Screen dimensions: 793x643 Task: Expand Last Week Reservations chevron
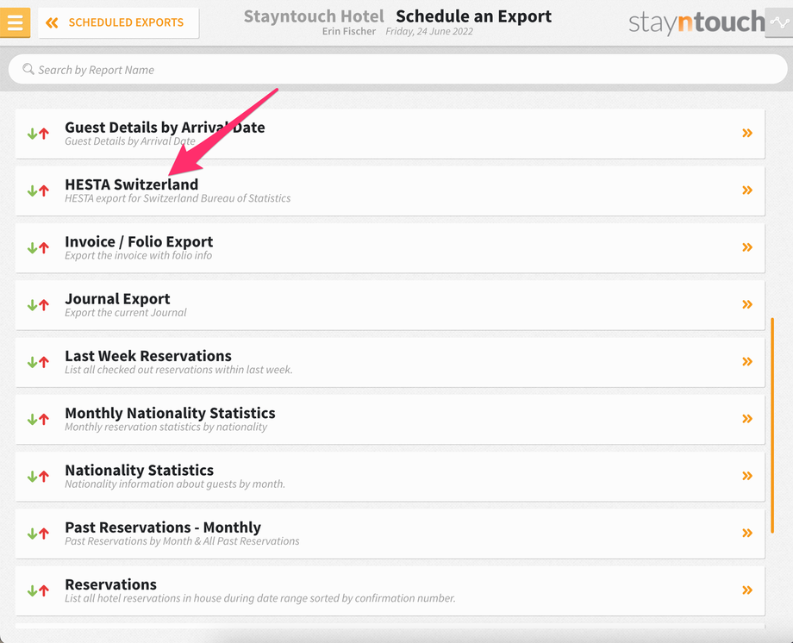pyautogui.click(x=747, y=362)
